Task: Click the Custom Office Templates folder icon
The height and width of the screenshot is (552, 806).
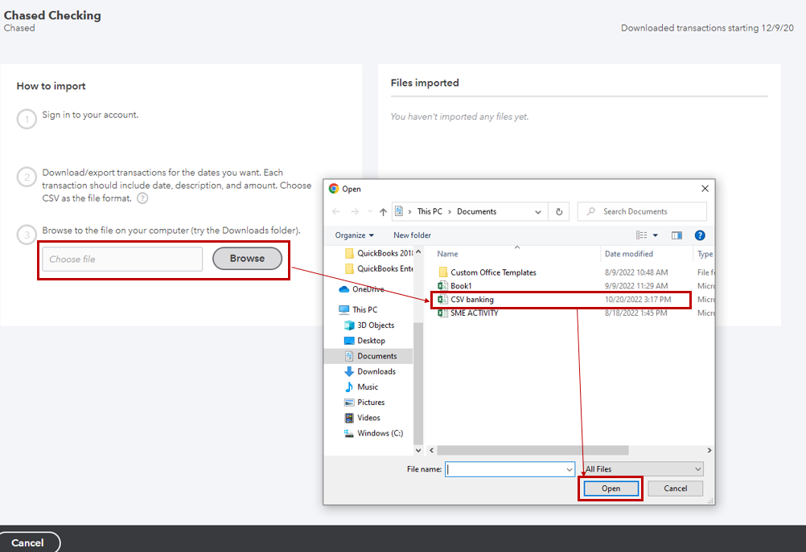Action: point(442,272)
